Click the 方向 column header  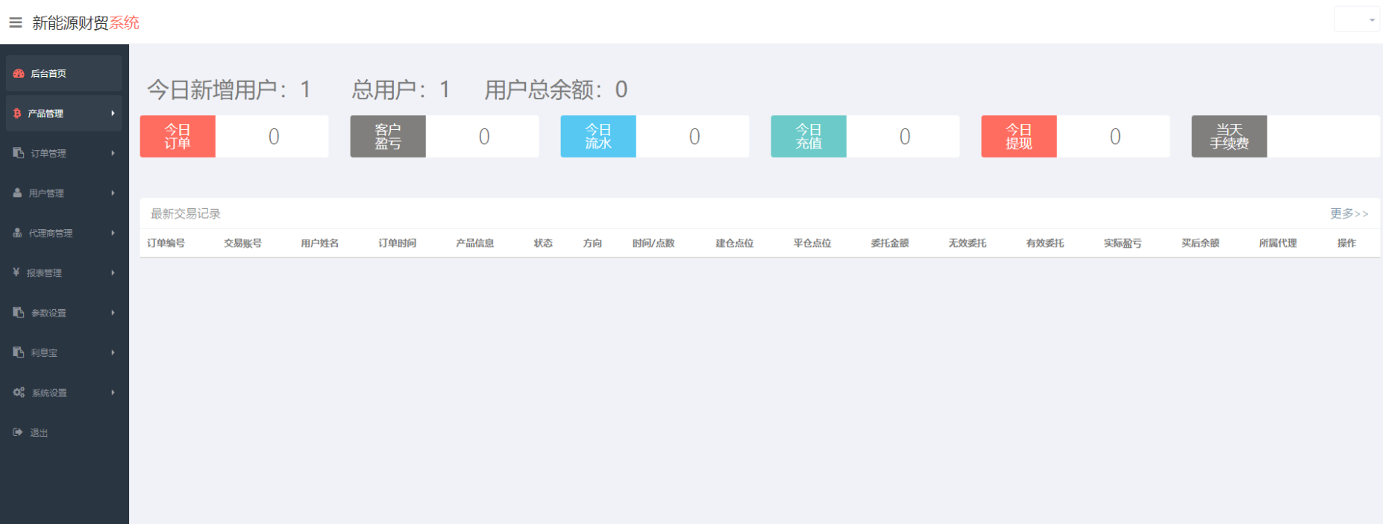point(592,243)
